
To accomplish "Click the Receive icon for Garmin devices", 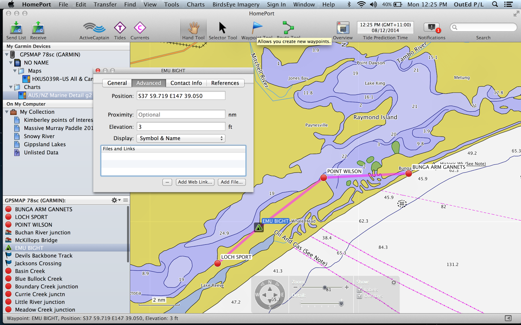I will point(38,29).
